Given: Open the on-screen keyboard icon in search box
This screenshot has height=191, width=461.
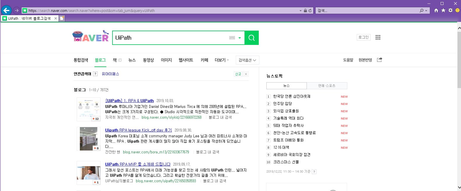Looking at the screenshot, I should [x=232, y=38].
